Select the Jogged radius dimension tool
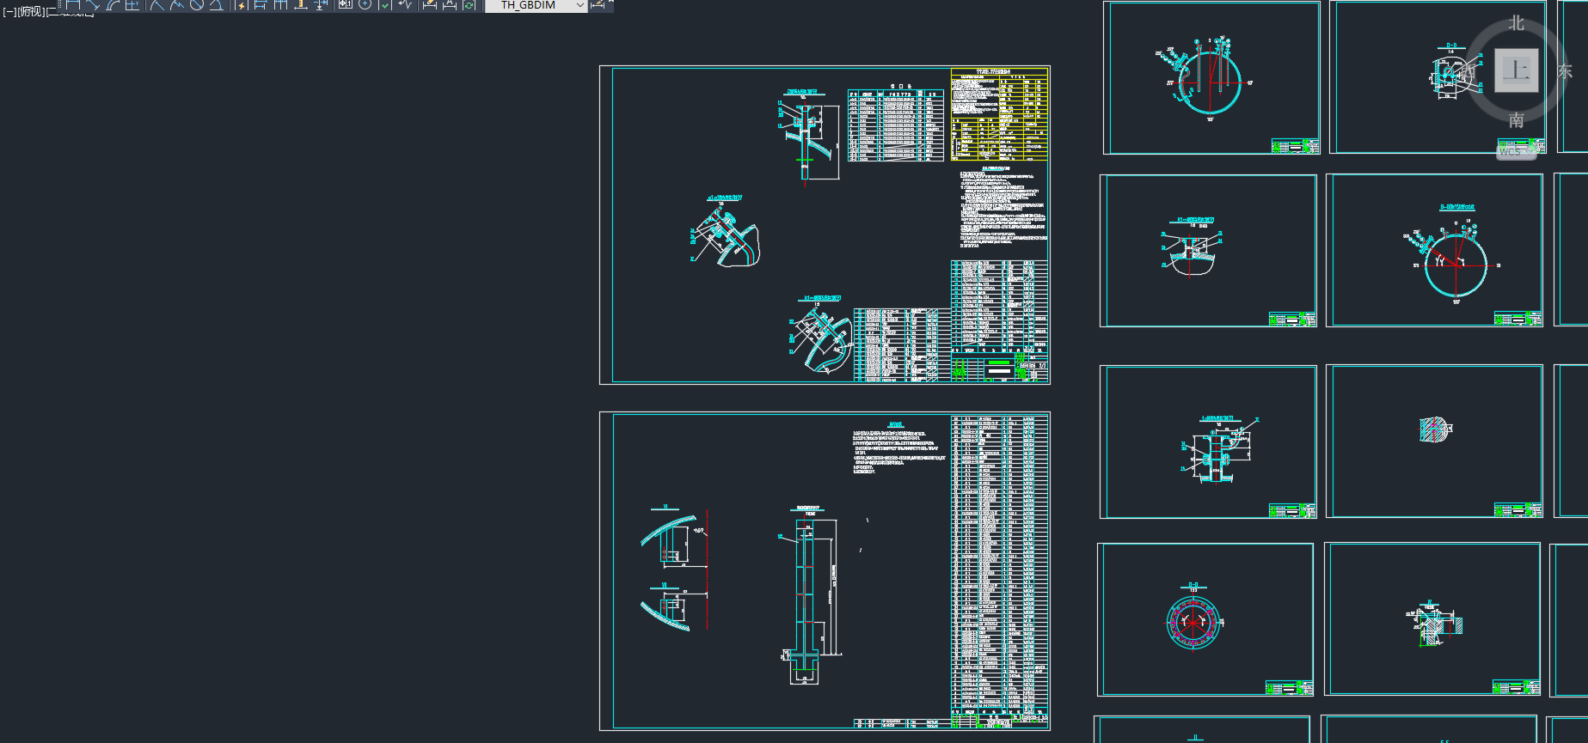The height and width of the screenshot is (743, 1588). coord(176,4)
